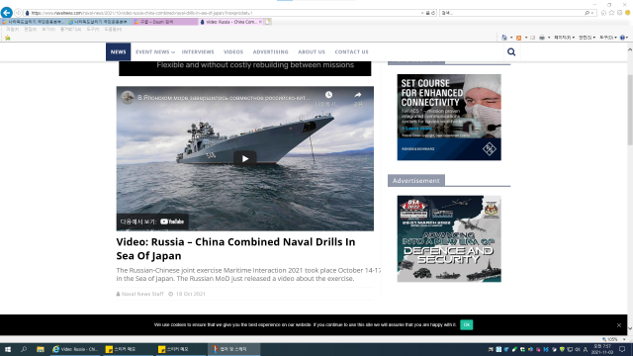The image size is (633, 356).
Task: Switch to the Daum search tab
Action: (165, 22)
